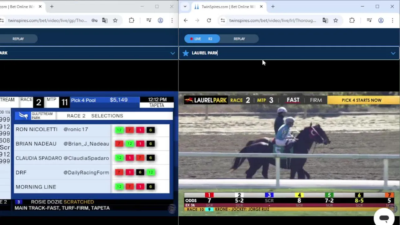Open tab search dropdown in right browser
This screenshot has width=400, height=225.
185,7
